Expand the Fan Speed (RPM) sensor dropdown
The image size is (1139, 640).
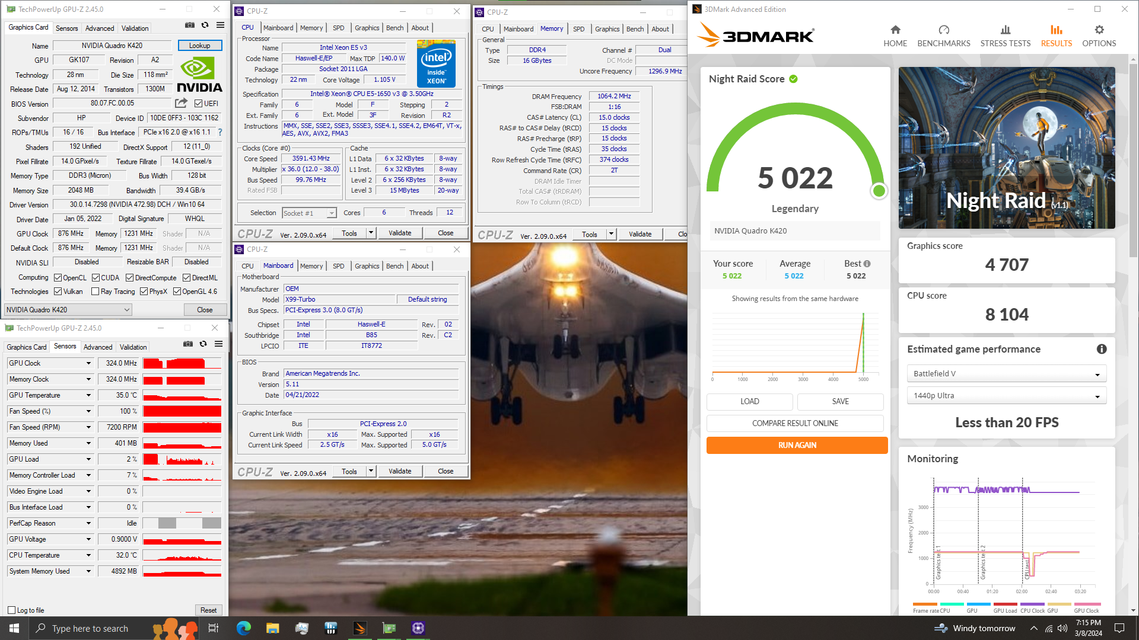point(88,427)
